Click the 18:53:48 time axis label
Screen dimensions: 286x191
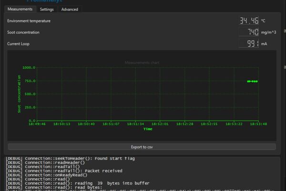click(258, 124)
